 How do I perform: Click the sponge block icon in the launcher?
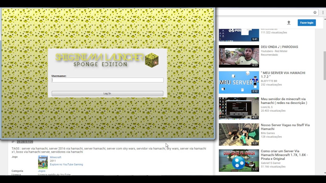click(152, 60)
